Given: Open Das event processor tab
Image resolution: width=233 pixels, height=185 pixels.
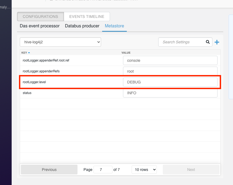Looking at the screenshot, I should [x=40, y=26].
